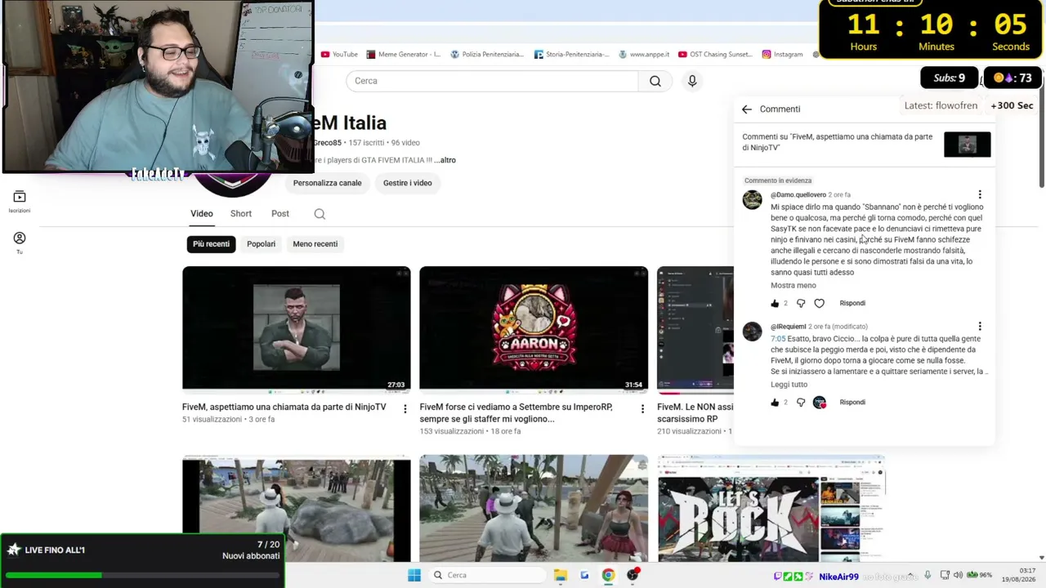Open OBS Studio from the taskbar
1046x588 pixels.
(x=633, y=575)
